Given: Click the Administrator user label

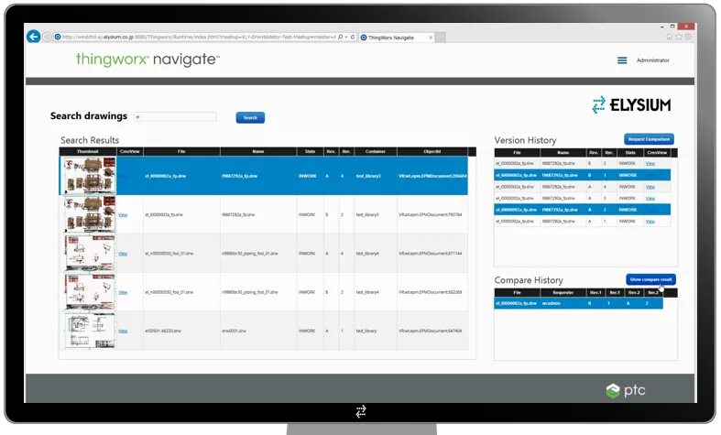Looking at the screenshot, I should (652, 60).
